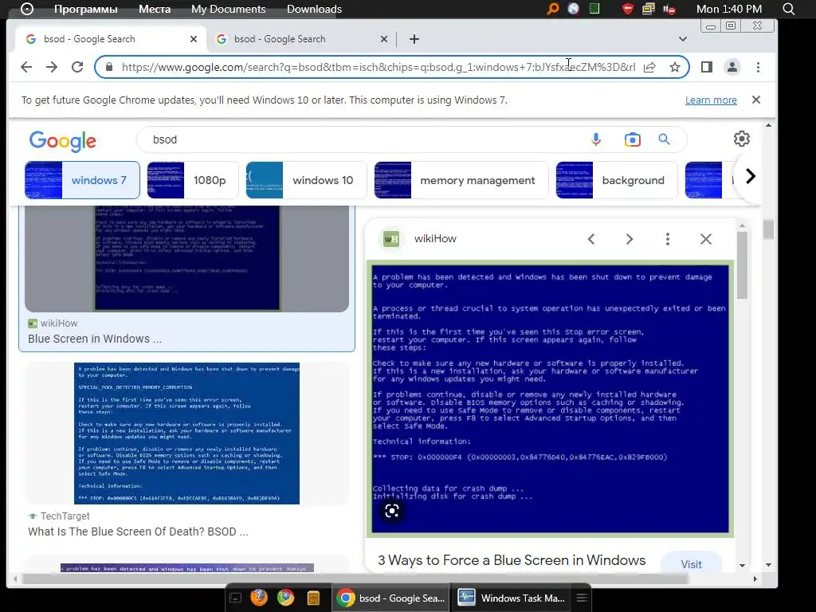Image resolution: width=816 pixels, height=612 pixels.
Task: Click the wikiHow source name in preview
Action: tap(435, 238)
